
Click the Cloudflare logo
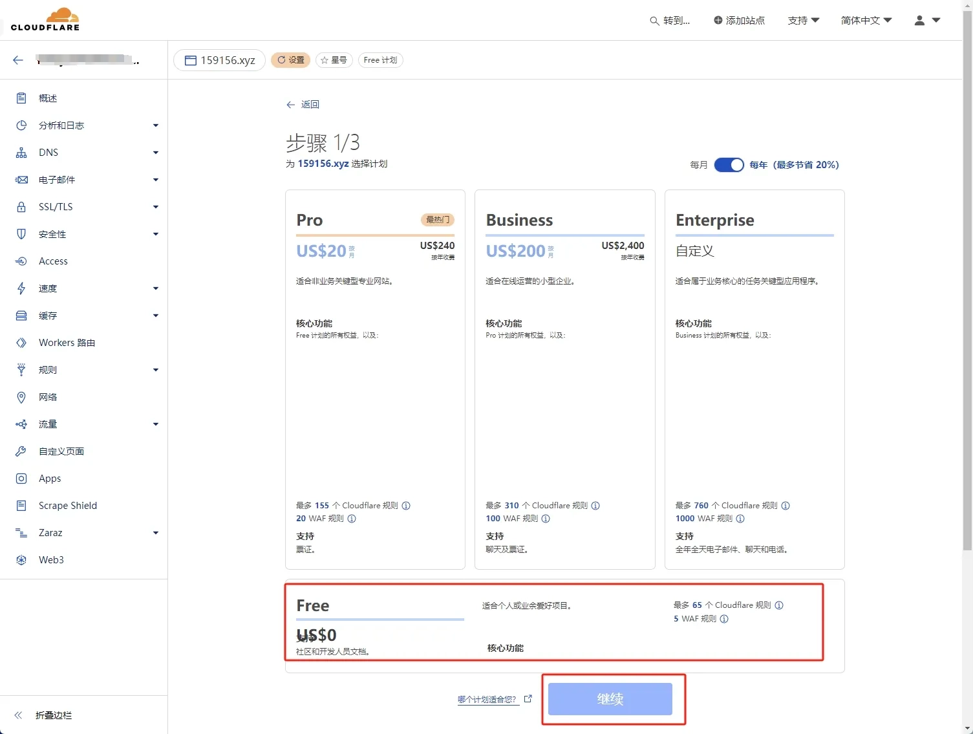[x=45, y=19]
